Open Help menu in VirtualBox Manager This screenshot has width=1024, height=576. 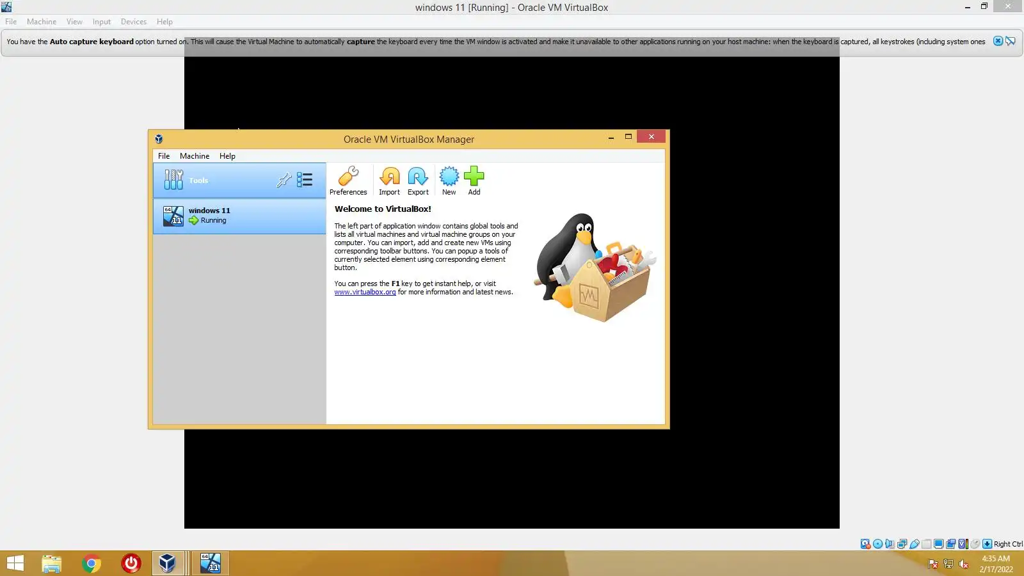(x=227, y=156)
